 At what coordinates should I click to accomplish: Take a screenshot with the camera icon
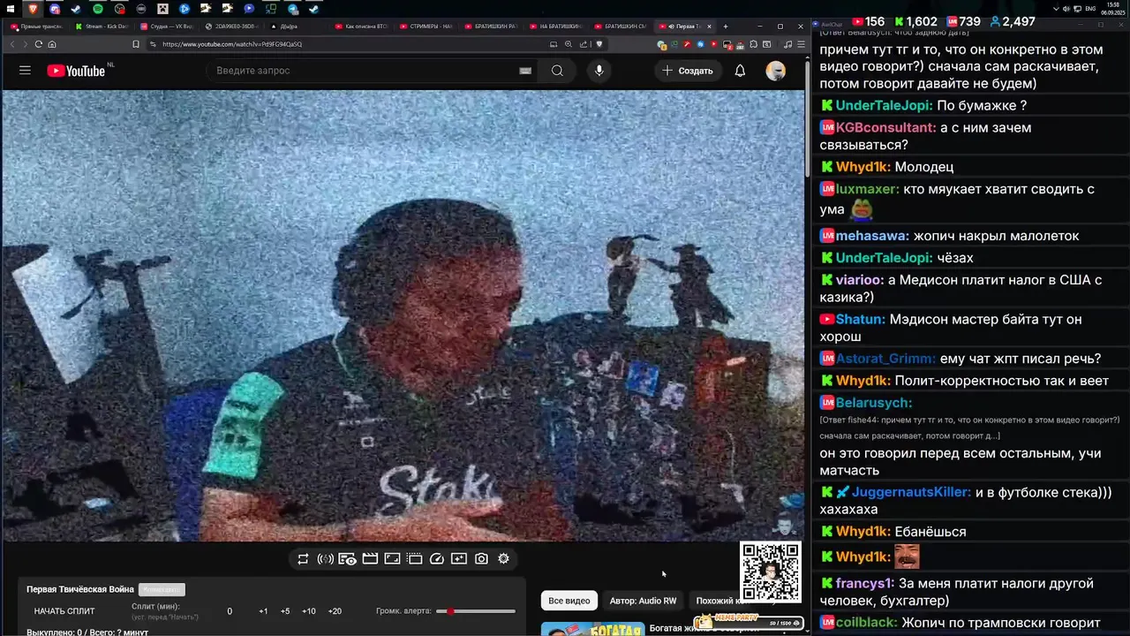click(481, 559)
